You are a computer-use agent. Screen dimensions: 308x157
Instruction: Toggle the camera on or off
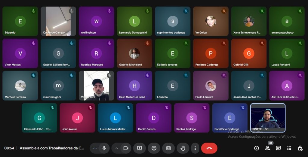[126, 148]
